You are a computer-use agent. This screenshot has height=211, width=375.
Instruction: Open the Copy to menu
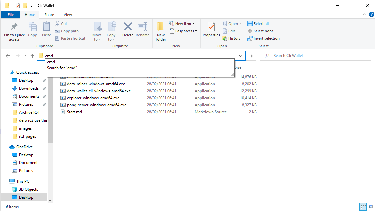pyautogui.click(x=111, y=31)
